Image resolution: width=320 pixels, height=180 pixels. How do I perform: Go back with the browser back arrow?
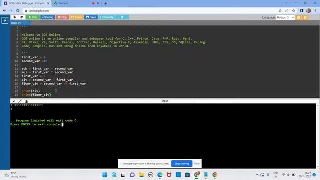[x=4, y=11]
